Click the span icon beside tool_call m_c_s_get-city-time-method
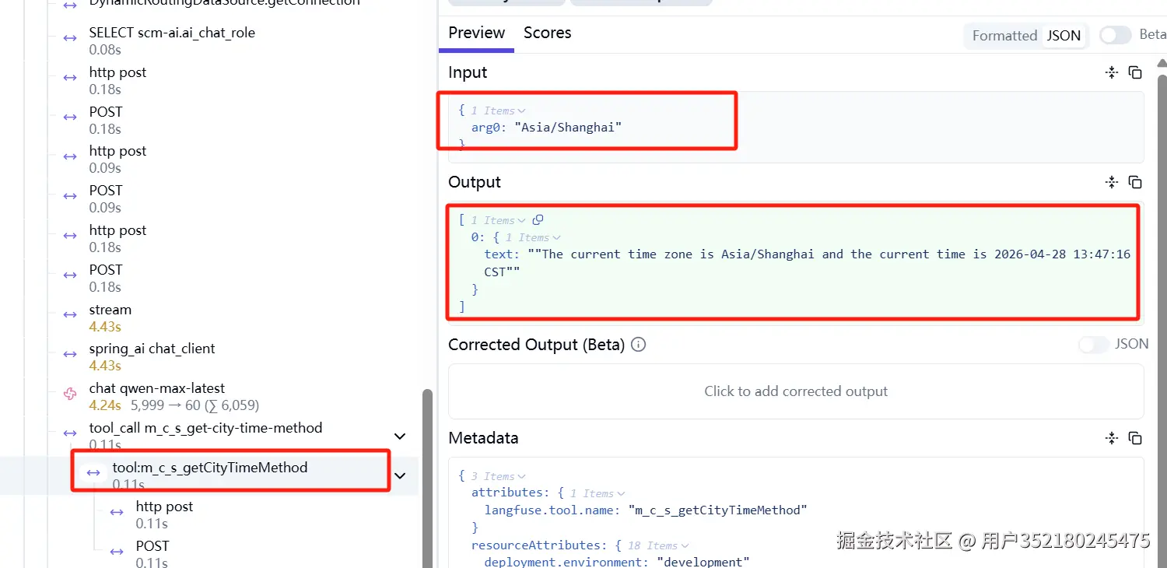The width and height of the screenshot is (1167, 568). [x=70, y=433]
